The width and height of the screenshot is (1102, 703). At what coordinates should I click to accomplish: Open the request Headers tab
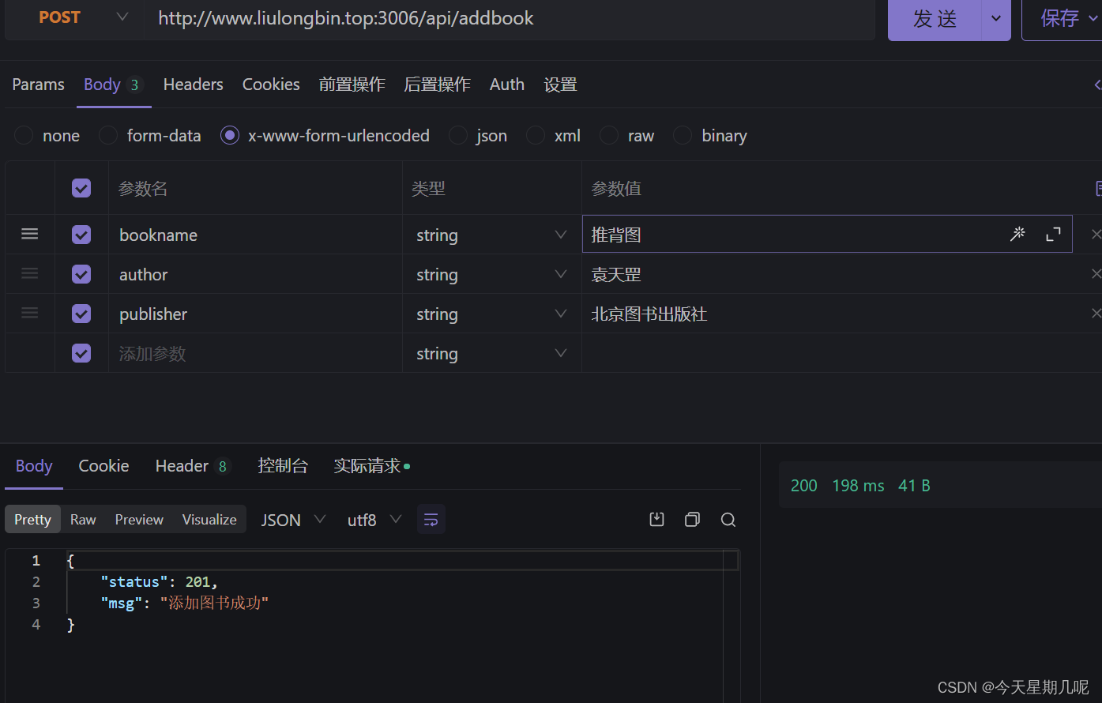pyautogui.click(x=194, y=85)
